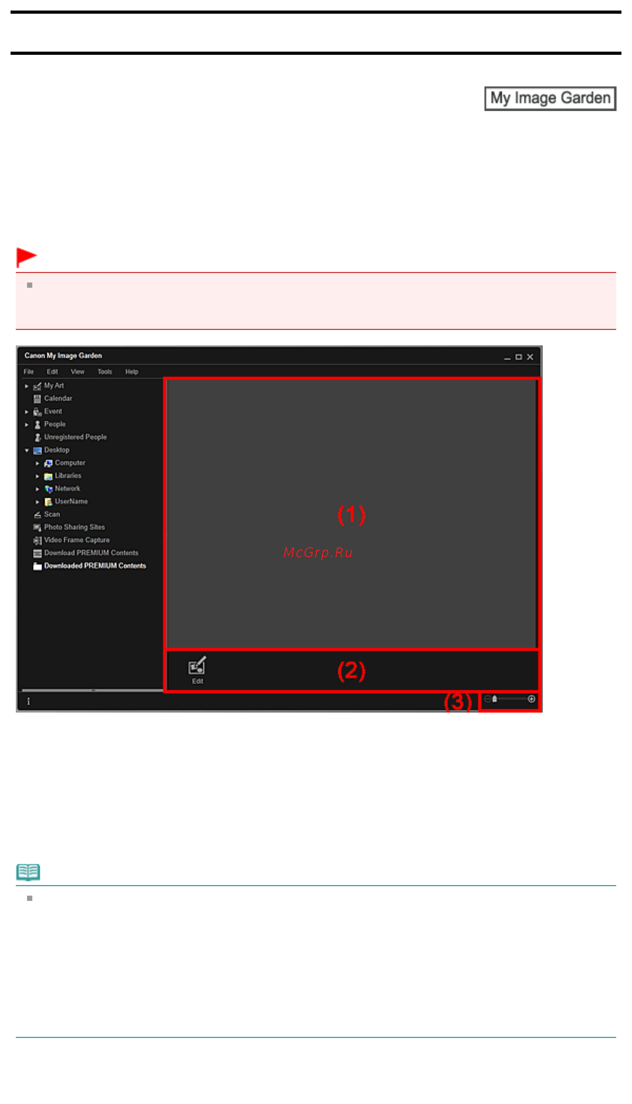
Task: Expand the UserName tree node
Action: coord(37,502)
